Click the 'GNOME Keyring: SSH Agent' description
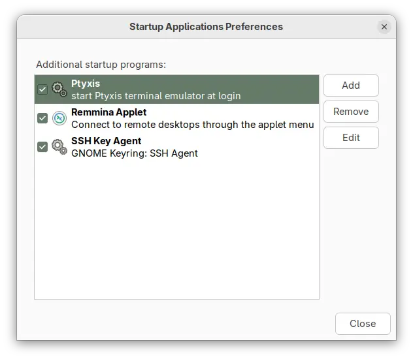413x359 pixels. coord(134,153)
